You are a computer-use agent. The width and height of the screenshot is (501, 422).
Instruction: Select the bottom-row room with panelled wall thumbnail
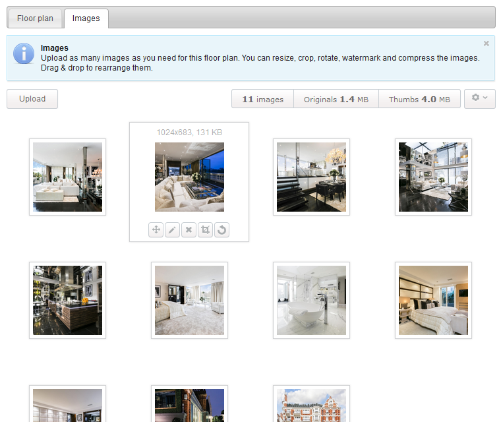pyautogui.click(x=67, y=404)
